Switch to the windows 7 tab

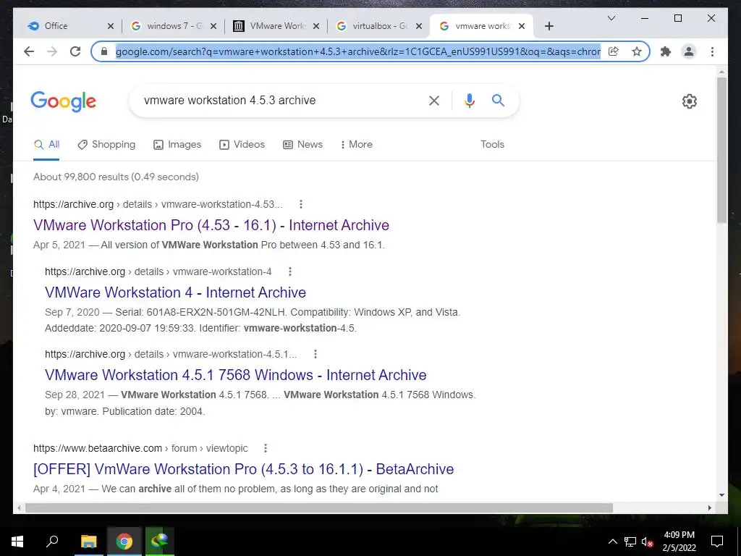click(174, 26)
